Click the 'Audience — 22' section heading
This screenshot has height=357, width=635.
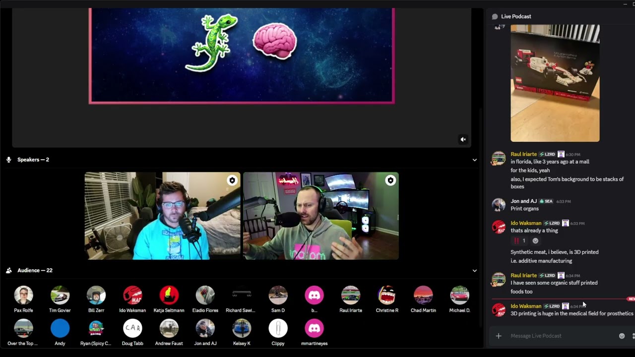35,270
